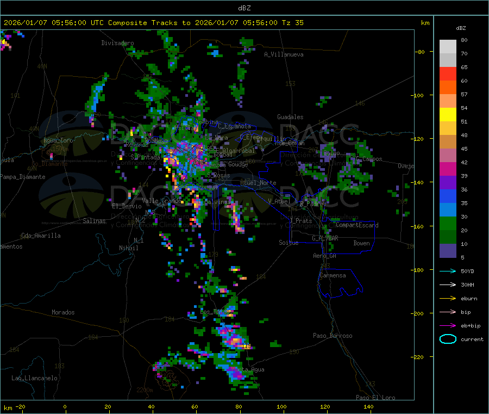Click the '0' km tick on bottom axis
The image size is (489, 414).
[65, 406]
